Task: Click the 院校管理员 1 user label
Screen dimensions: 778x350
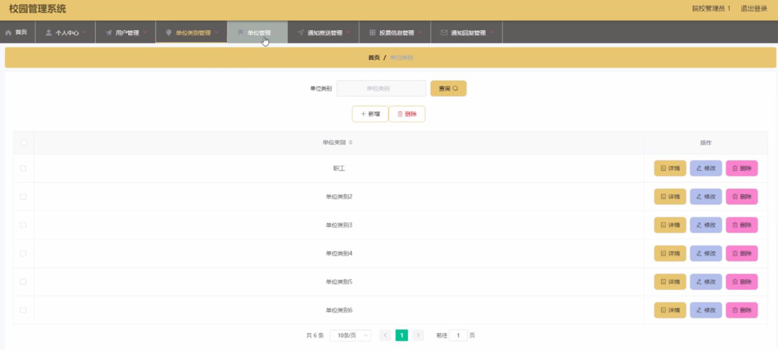Action: click(711, 8)
